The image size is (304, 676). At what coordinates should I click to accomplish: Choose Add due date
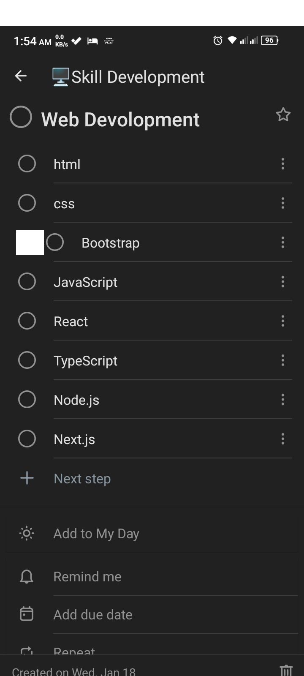coord(93,615)
